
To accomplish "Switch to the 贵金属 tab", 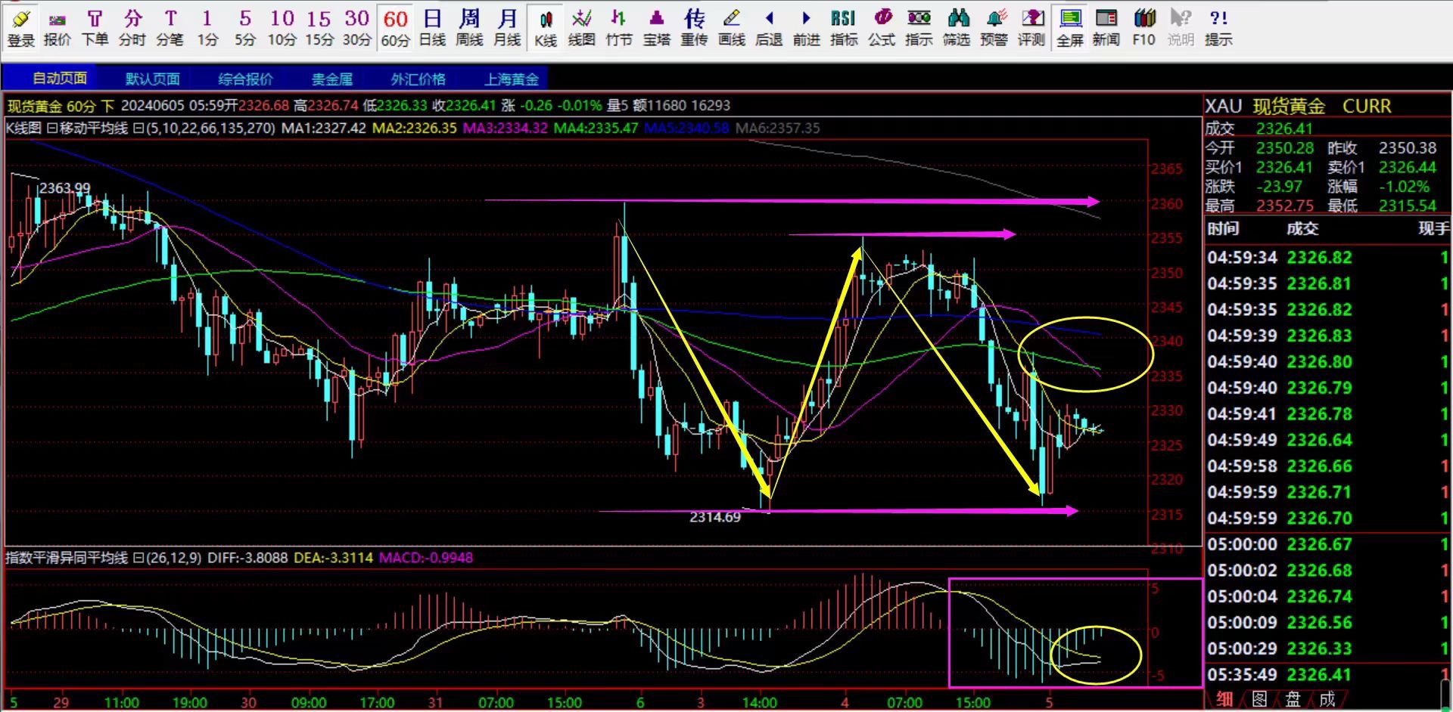I will coord(331,79).
